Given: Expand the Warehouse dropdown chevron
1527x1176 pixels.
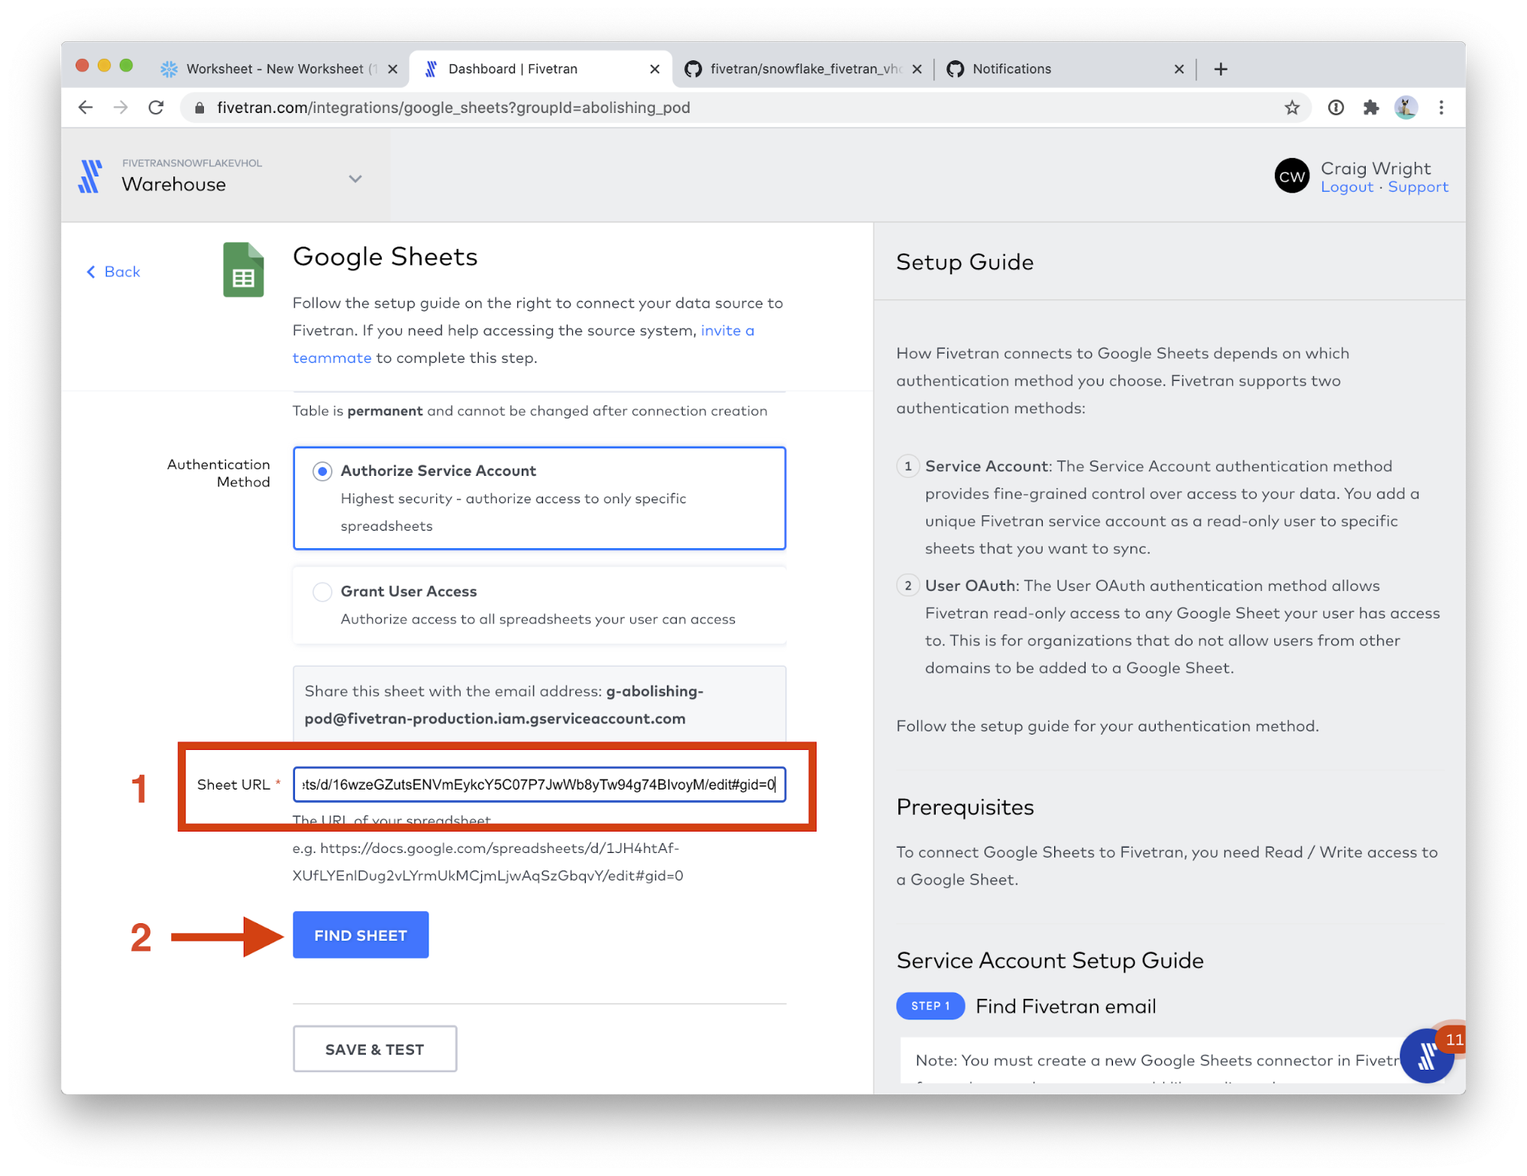Looking at the screenshot, I should pyautogui.click(x=355, y=179).
